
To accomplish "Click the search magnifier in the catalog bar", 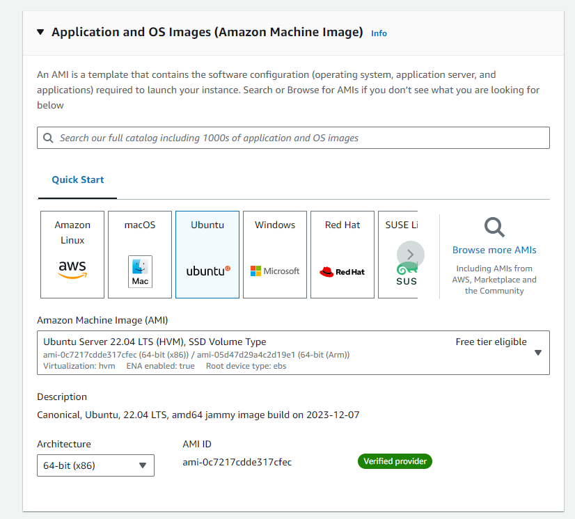I will pyautogui.click(x=48, y=137).
